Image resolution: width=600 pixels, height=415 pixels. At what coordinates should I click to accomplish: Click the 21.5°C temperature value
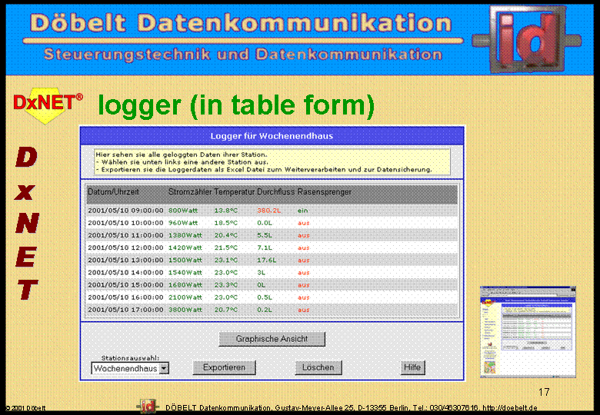tap(225, 247)
